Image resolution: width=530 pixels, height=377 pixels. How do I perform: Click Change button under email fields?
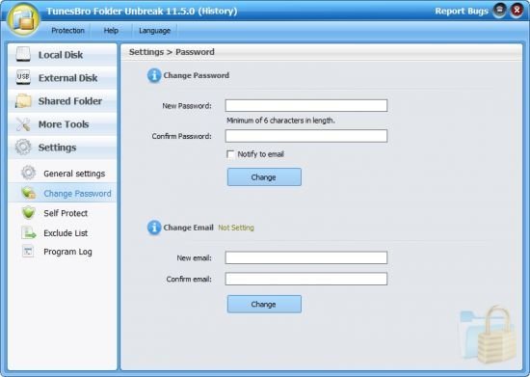click(x=264, y=304)
